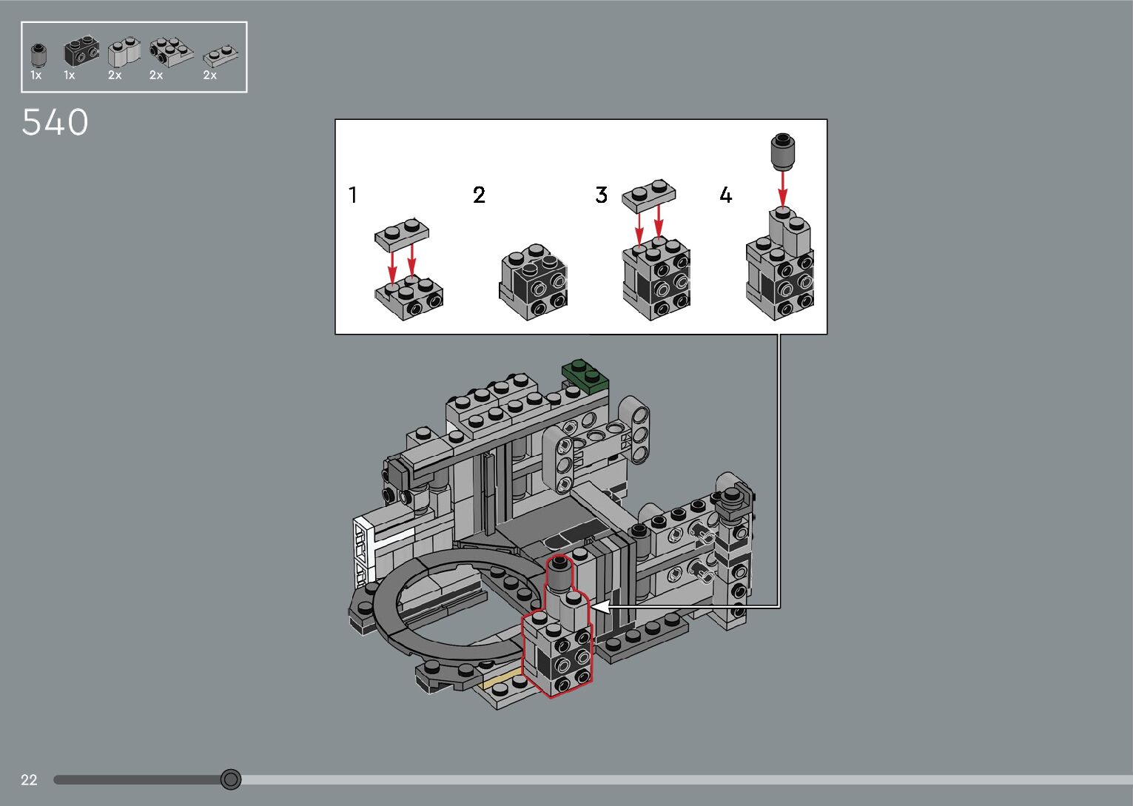1133x806 pixels.
Task: Click the red-outlined sub-assembly on the model
Action: (x=558, y=642)
